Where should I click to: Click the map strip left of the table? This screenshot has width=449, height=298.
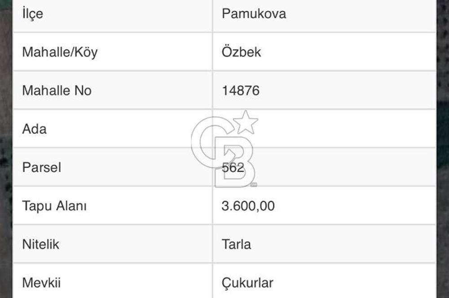(6, 148)
